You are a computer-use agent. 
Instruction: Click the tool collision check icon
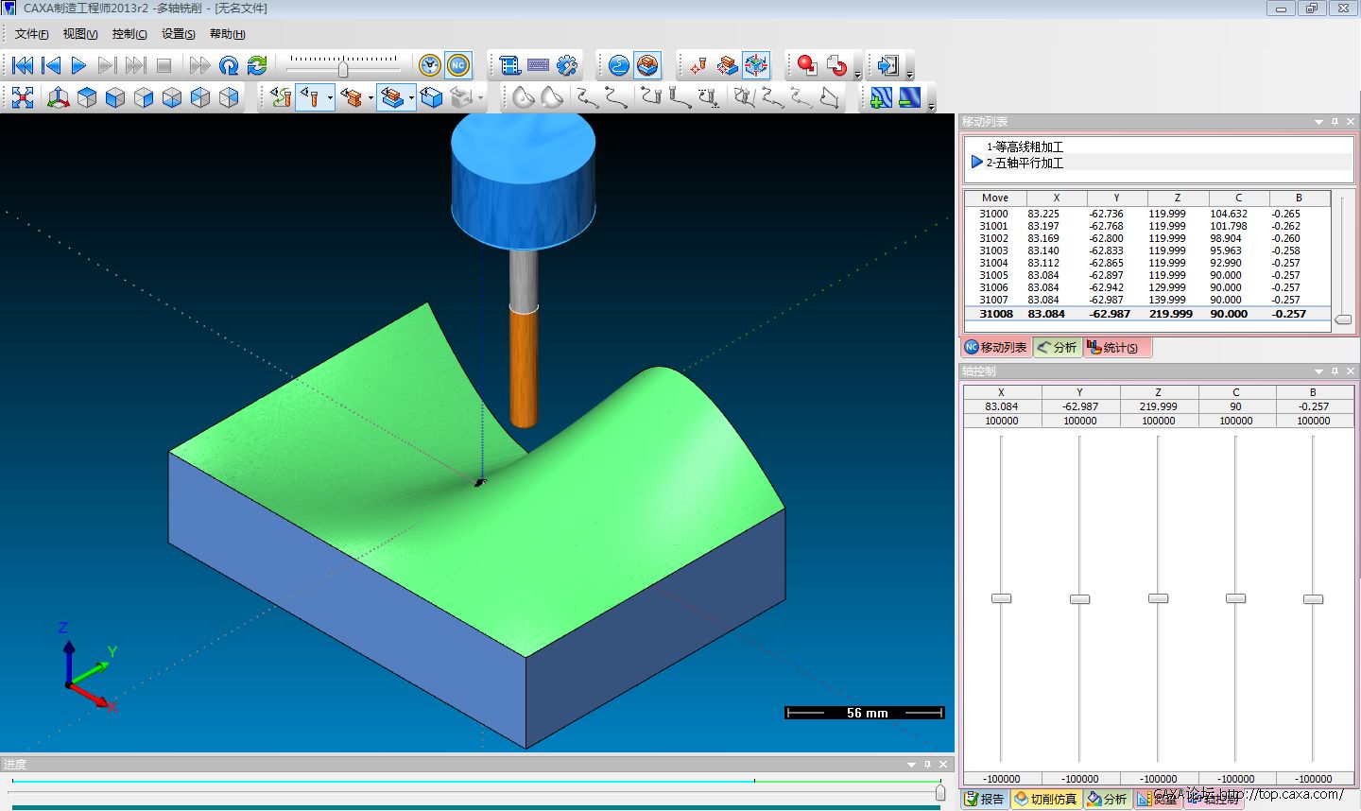click(699, 65)
